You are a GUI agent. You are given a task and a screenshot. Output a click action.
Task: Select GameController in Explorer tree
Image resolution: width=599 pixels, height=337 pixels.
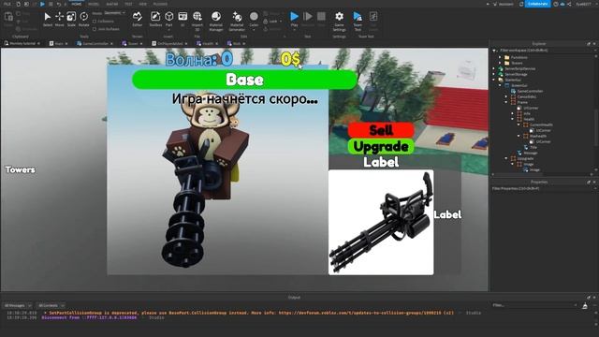pyautogui.click(x=530, y=91)
